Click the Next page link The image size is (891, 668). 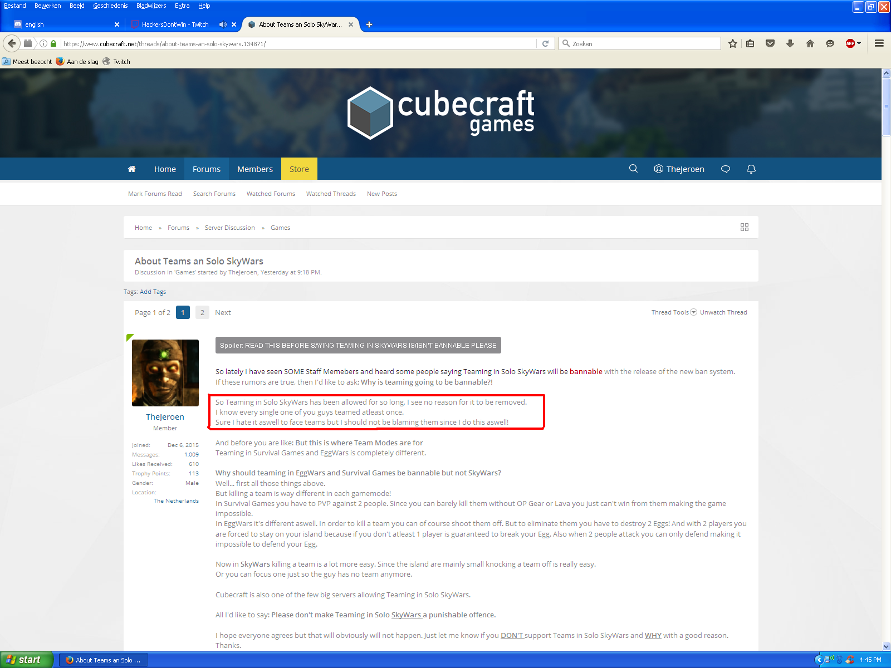(x=223, y=312)
